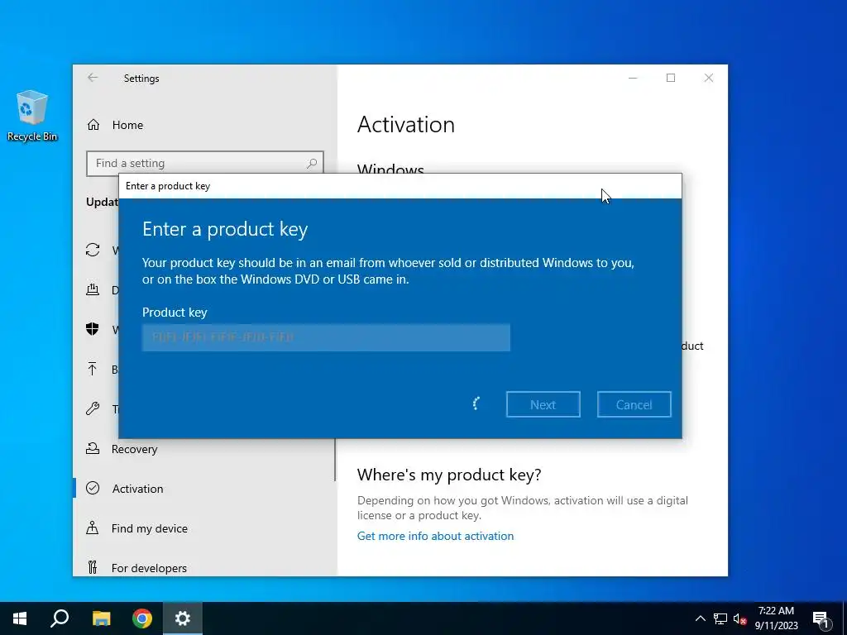Image resolution: width=847 pixels, height=635 pixels.
Task: Click the Product key input field
Action: click(326, 337)
